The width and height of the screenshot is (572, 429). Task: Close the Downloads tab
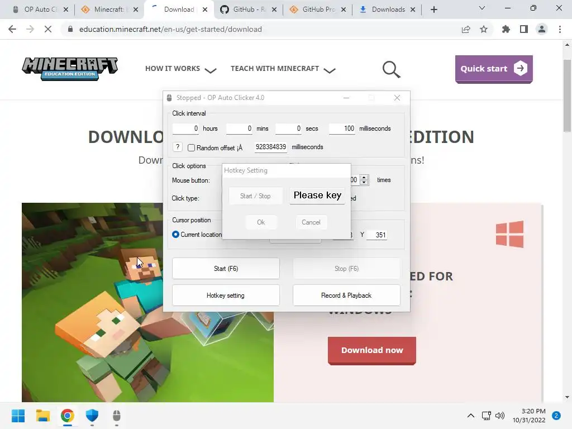pos(413,9)
